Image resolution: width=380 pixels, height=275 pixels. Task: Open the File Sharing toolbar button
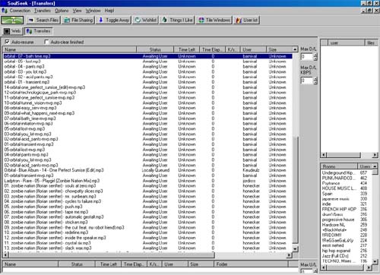coord(78,20)
